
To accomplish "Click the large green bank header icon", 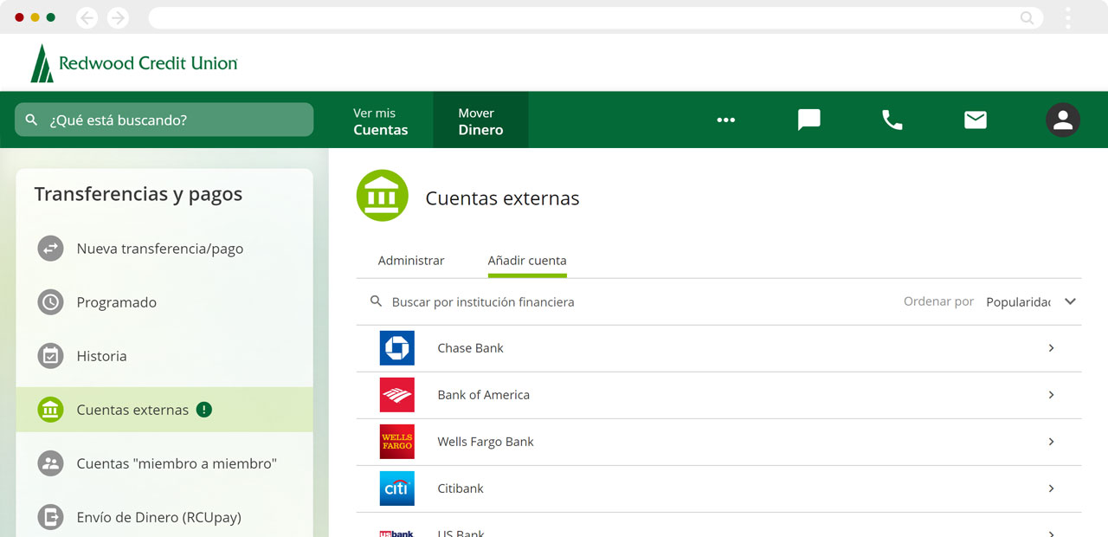I will coord(383,196).
